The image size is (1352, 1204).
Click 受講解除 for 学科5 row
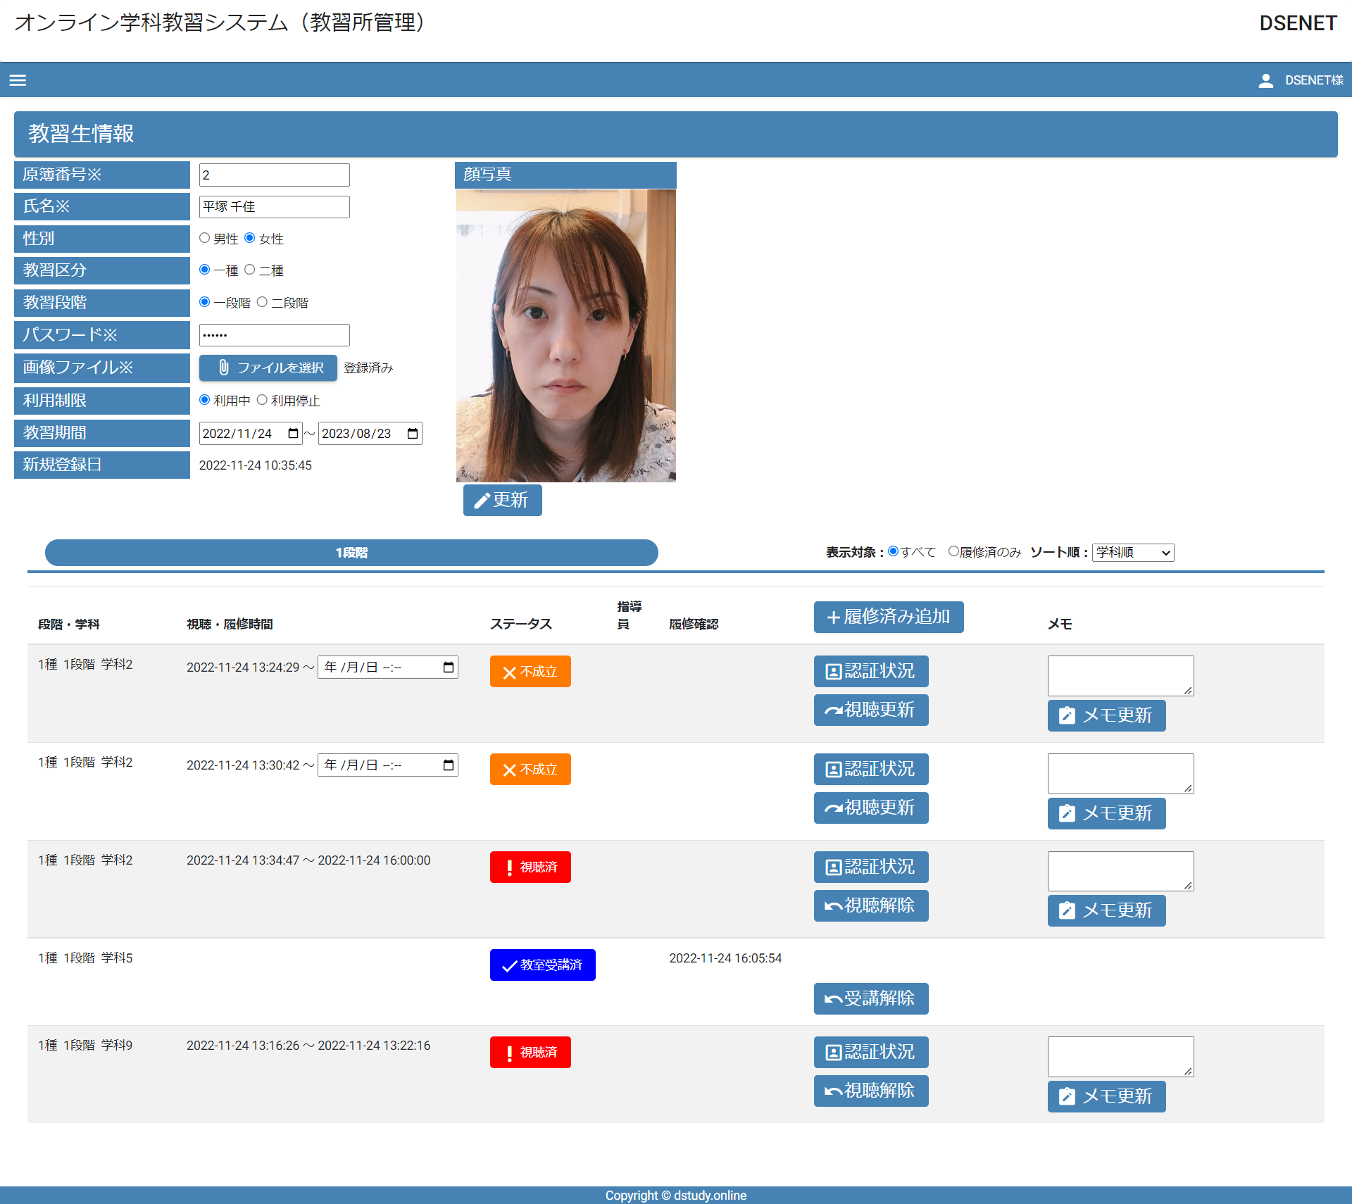coord(870,998)
